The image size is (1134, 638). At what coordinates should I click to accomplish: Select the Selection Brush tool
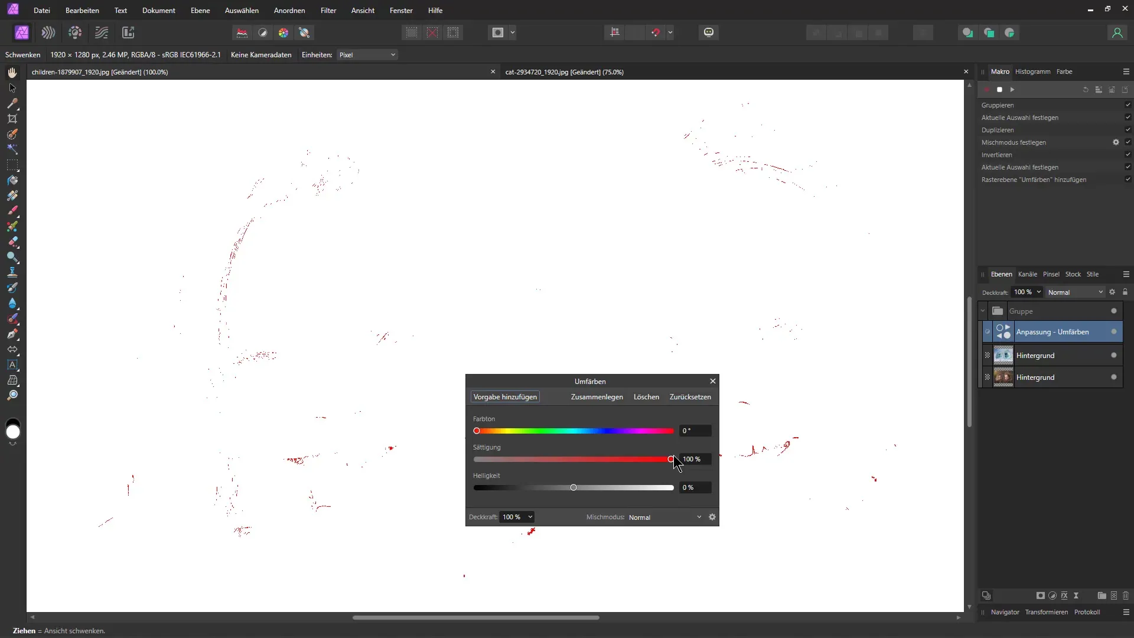point(12,134)
